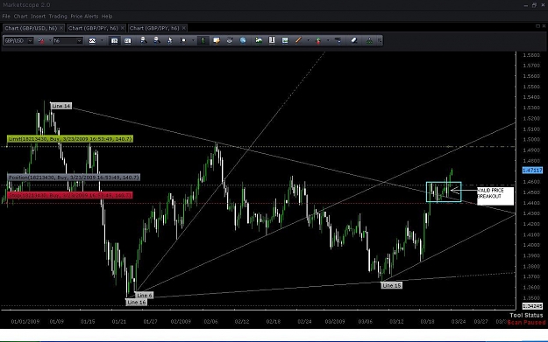Click the white vertical bars icon
The height and width of the screenshot is (342, 548).
click(272, 41)
